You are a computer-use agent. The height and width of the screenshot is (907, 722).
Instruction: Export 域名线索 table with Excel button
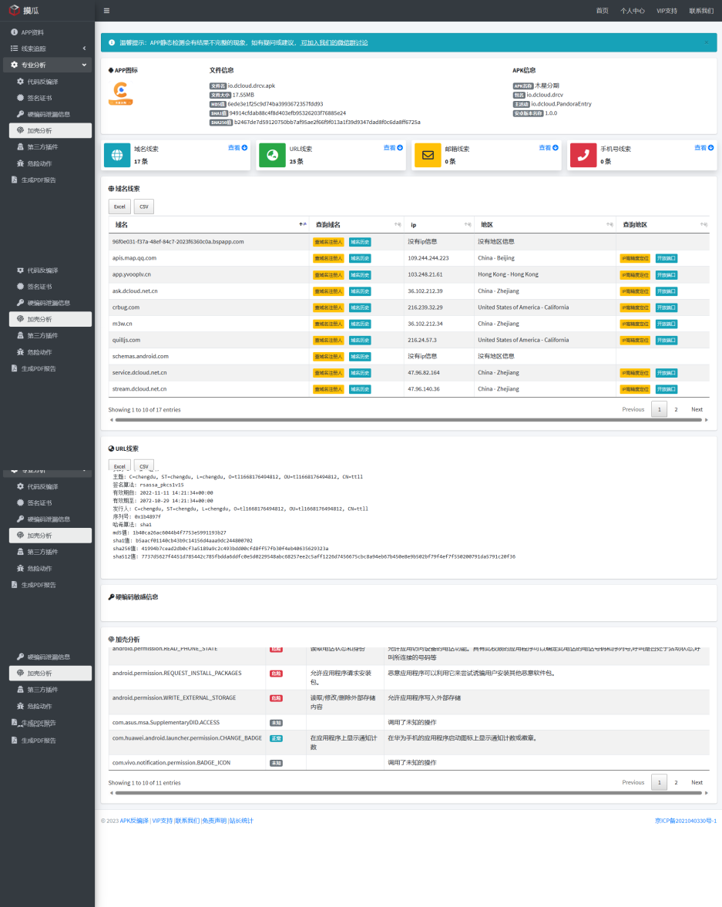[x=119, y=207]
